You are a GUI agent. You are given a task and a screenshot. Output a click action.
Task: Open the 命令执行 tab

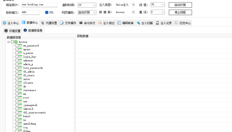(x=87, y=23)
